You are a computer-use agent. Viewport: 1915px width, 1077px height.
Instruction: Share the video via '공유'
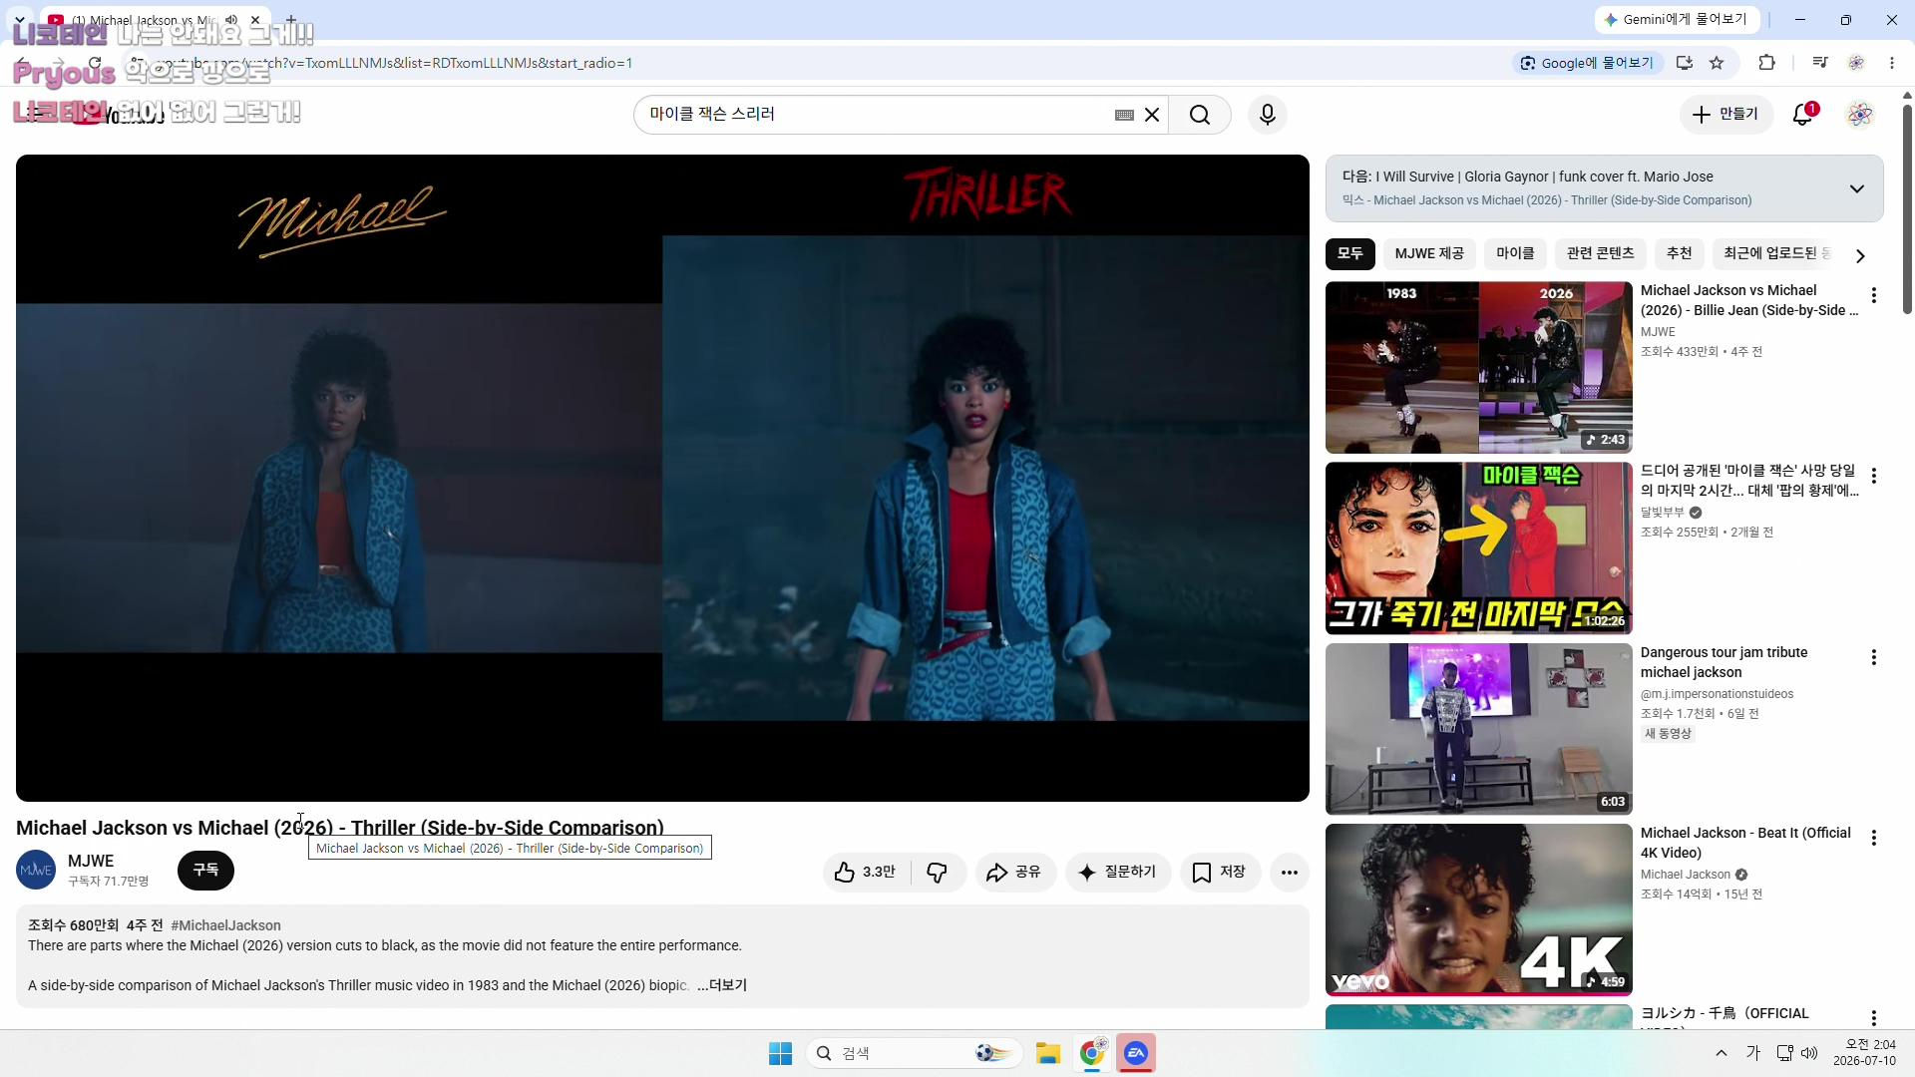1015,873
